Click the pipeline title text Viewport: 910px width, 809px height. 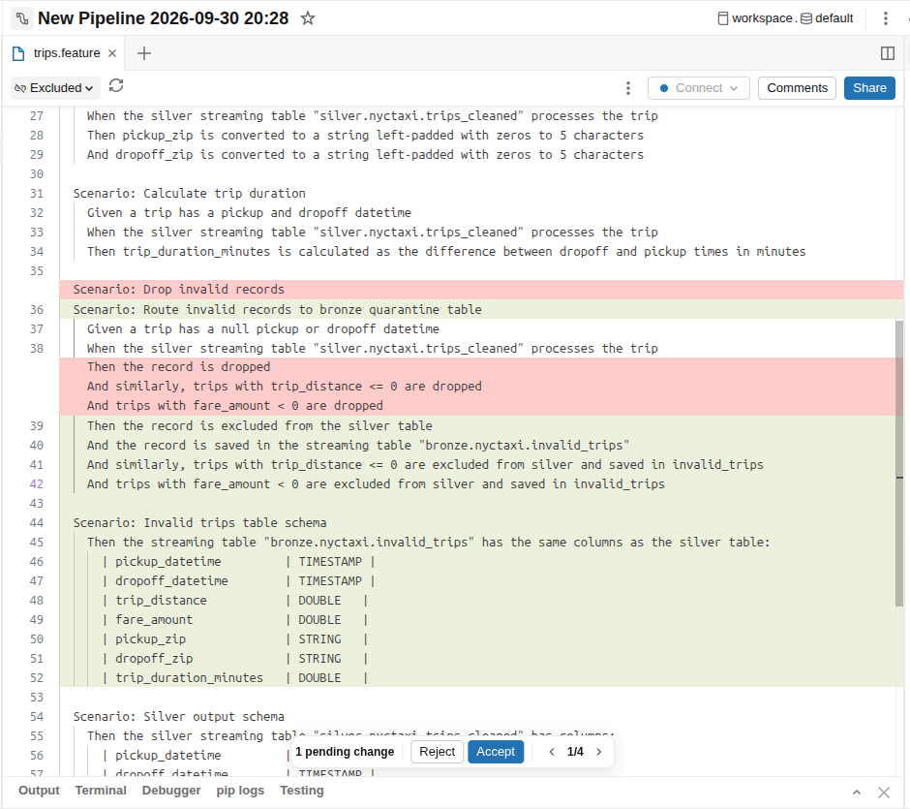163,18
